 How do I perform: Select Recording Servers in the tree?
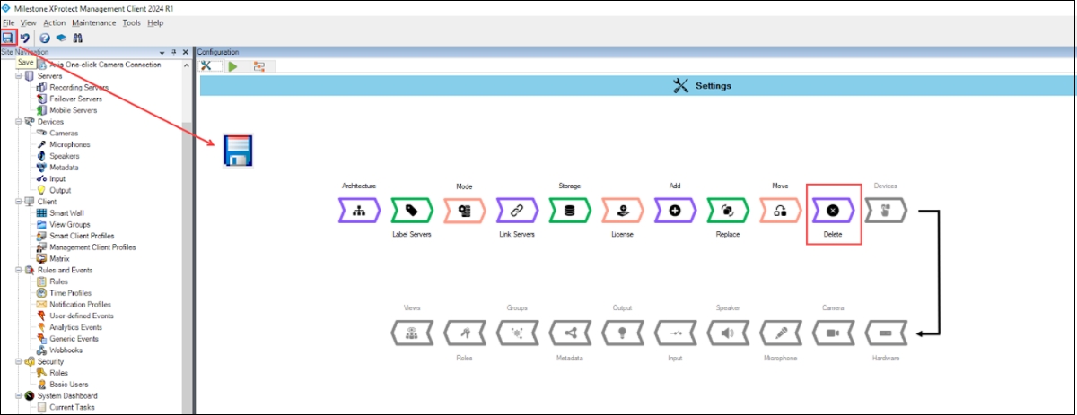[x=78, y=88]
